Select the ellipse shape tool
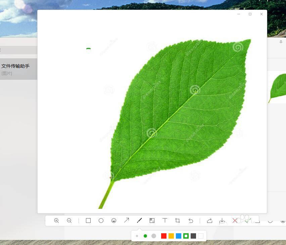286x245 pixels. 101,221
